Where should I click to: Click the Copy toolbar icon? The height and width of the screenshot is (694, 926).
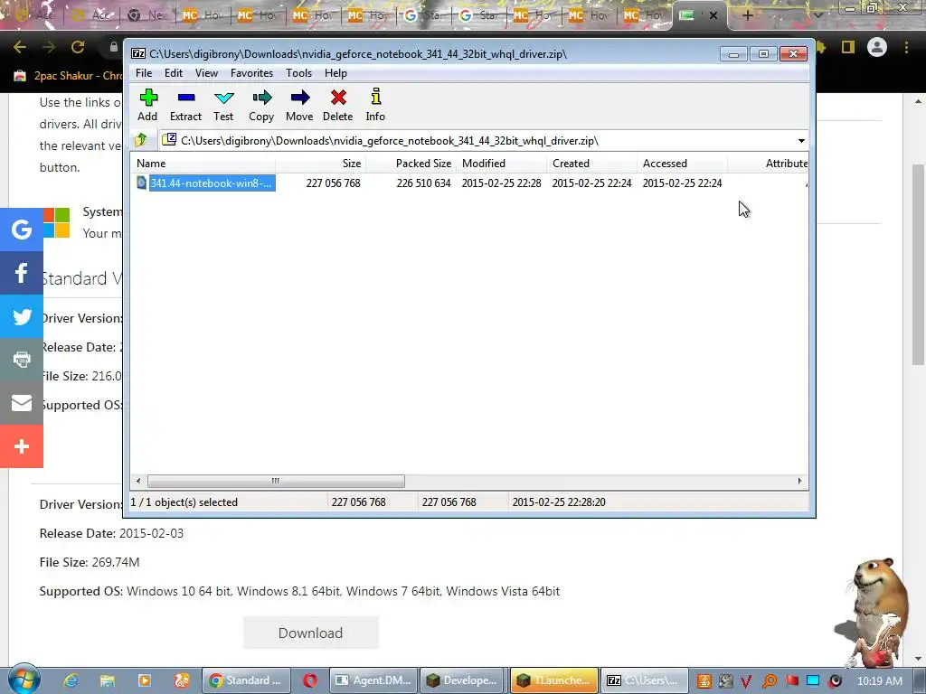point(261,105)
